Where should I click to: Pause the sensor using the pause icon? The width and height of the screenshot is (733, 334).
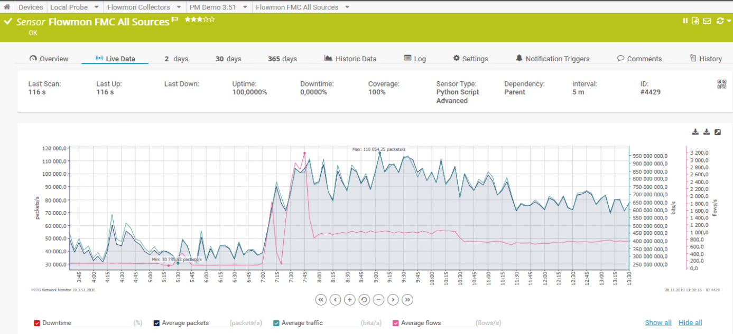click(685, 21)
